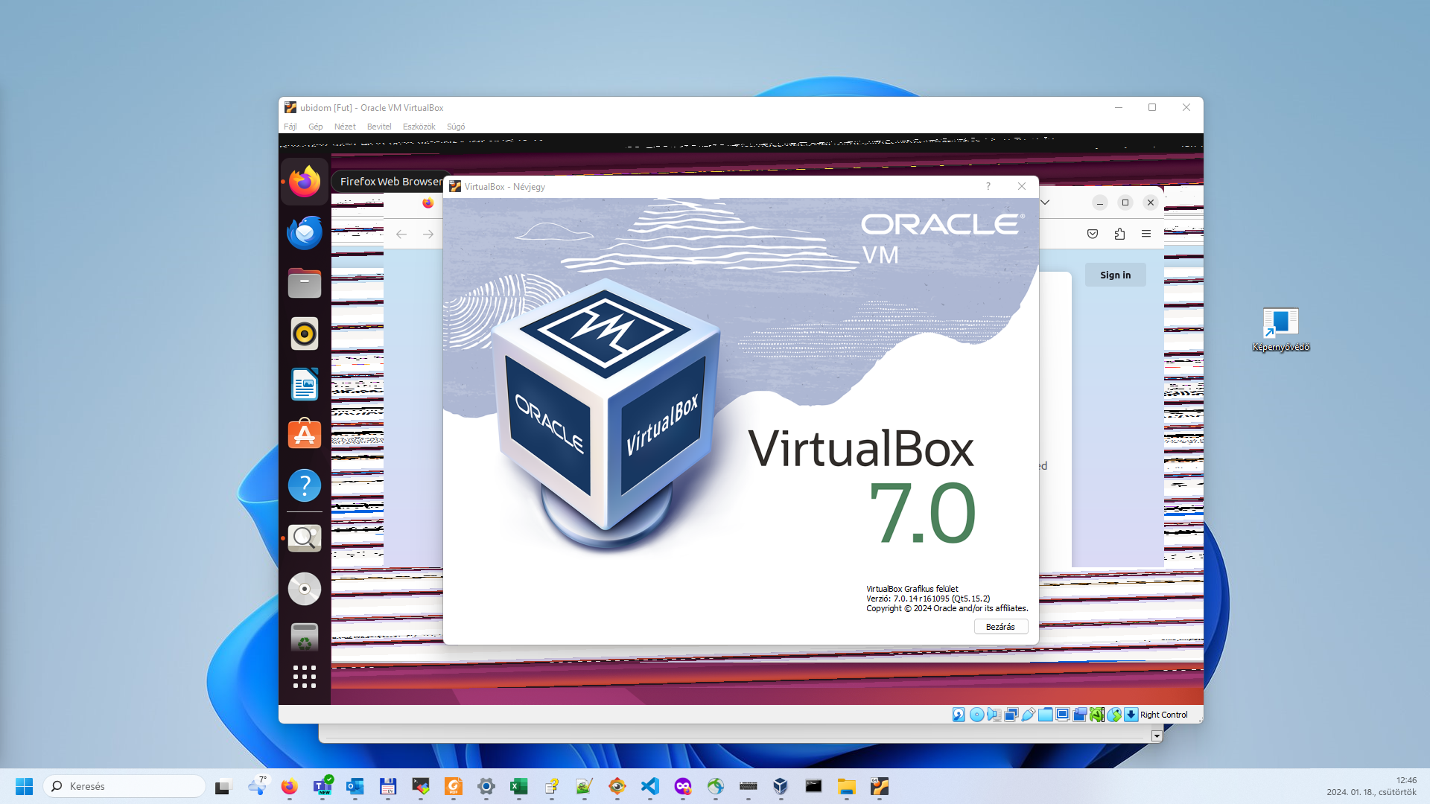
Task: Open the Firefox hamburger menu
Action: pyautogui.click(x=1146, y=234)
